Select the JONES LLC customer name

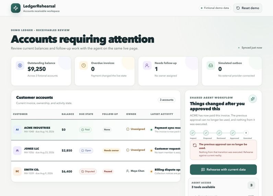coord(32,148)
